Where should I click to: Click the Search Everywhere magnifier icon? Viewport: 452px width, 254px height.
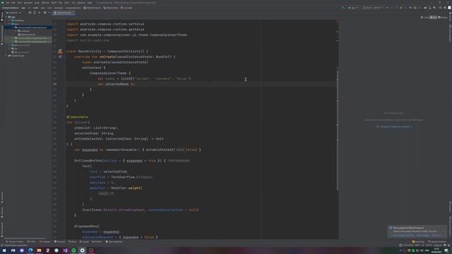tap(440, 8)
